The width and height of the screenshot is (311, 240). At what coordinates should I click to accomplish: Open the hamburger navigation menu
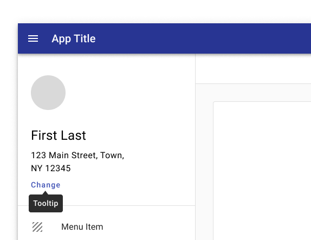coord(33,38)
